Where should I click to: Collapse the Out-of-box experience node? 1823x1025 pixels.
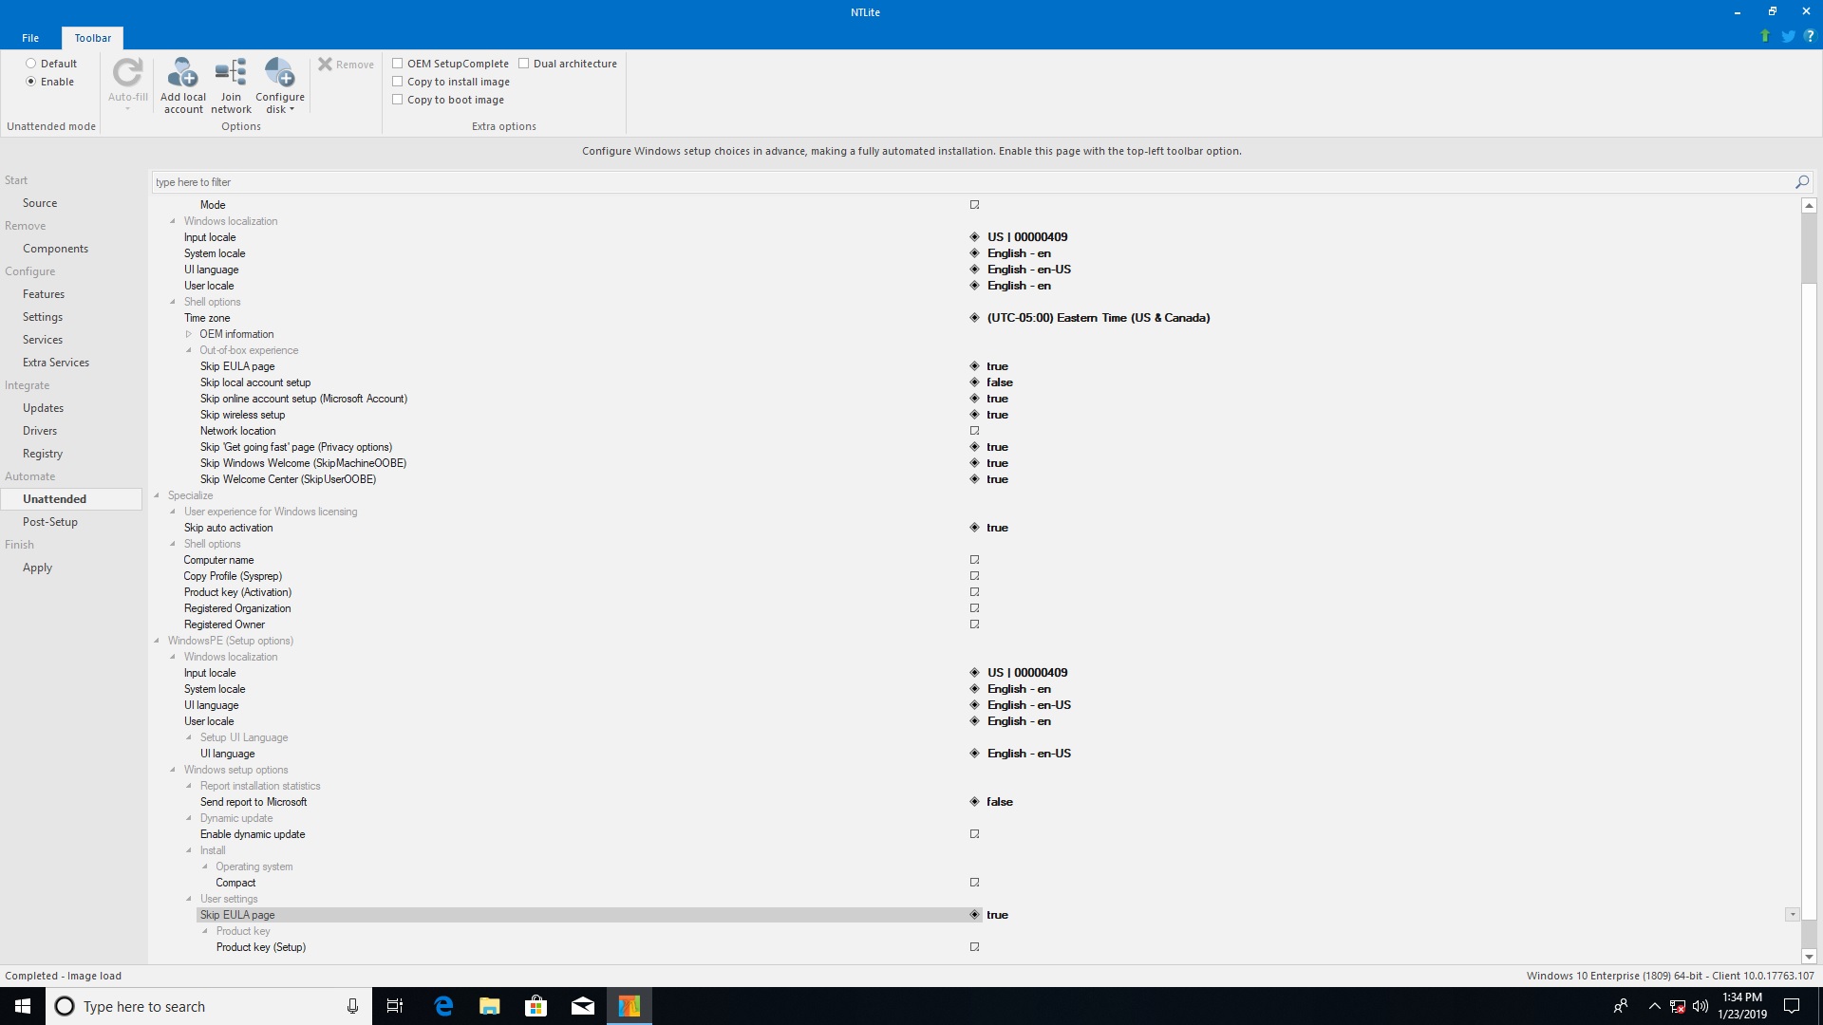point(189,350)
